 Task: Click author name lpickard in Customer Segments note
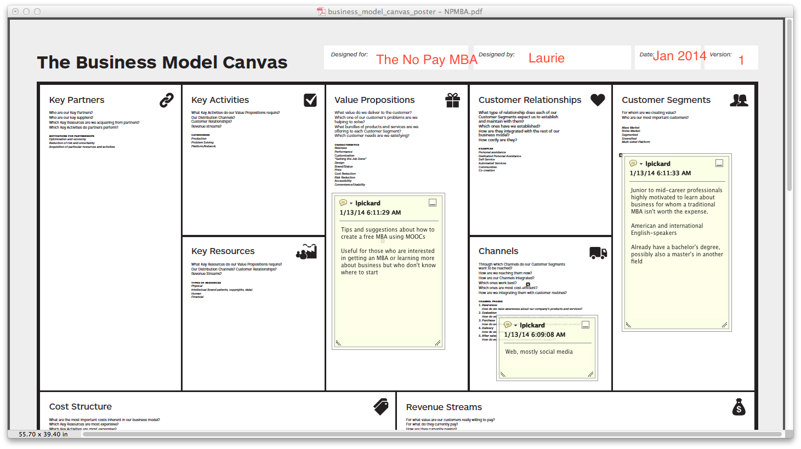tap(658, 164)
